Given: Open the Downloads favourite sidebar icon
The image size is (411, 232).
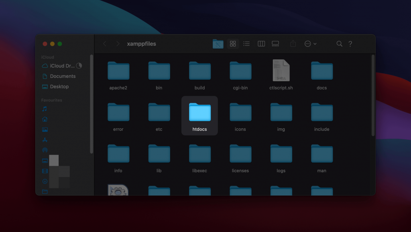Looking at the screenshot, I should coord(45,181).
